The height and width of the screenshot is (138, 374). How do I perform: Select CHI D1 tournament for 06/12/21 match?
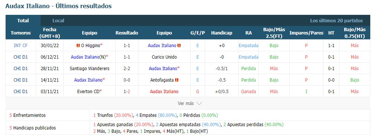[x=20, y=57]
